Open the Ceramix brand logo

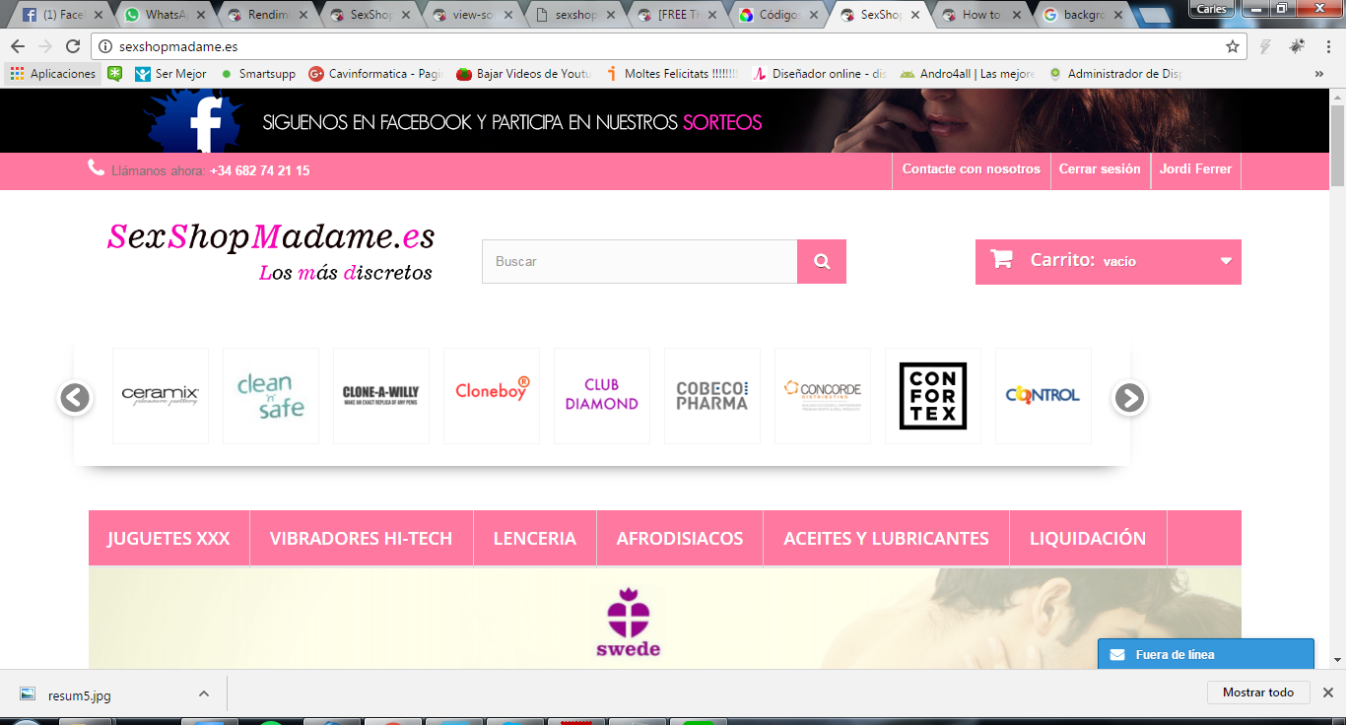pyautogui.click(x=161, y=396)
